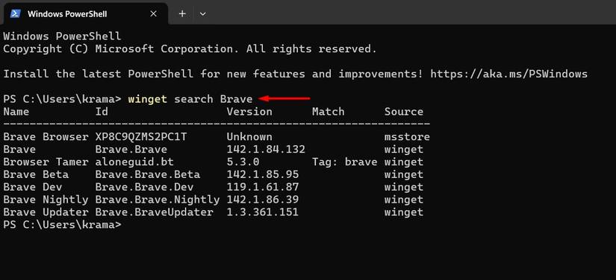Click the 'Brave Nightly' name entry
616x280 pixels.
[46, 200]
